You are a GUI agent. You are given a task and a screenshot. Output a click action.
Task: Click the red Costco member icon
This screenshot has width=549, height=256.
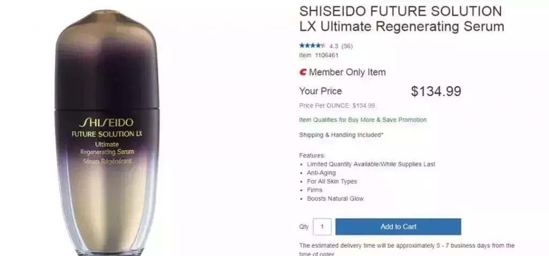(303, 72)
